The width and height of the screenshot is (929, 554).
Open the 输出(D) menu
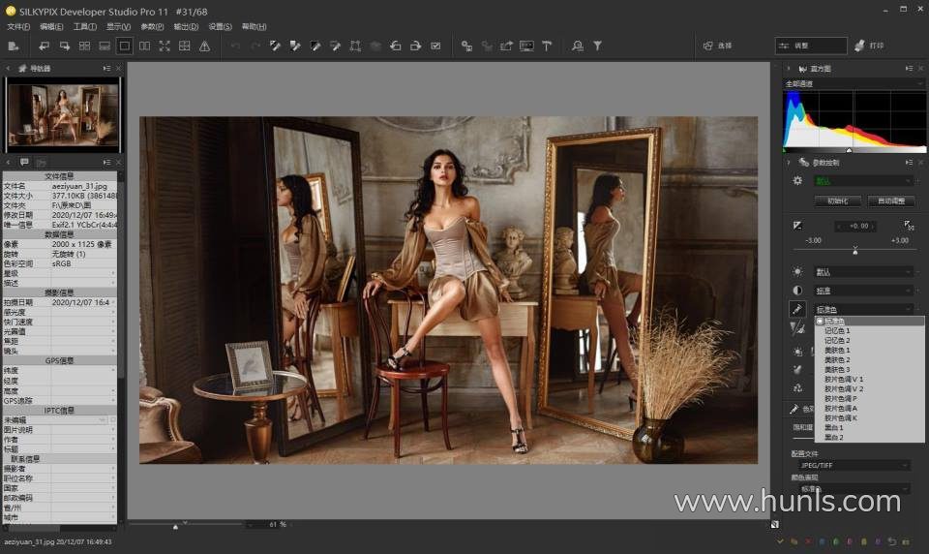[186, 27]
